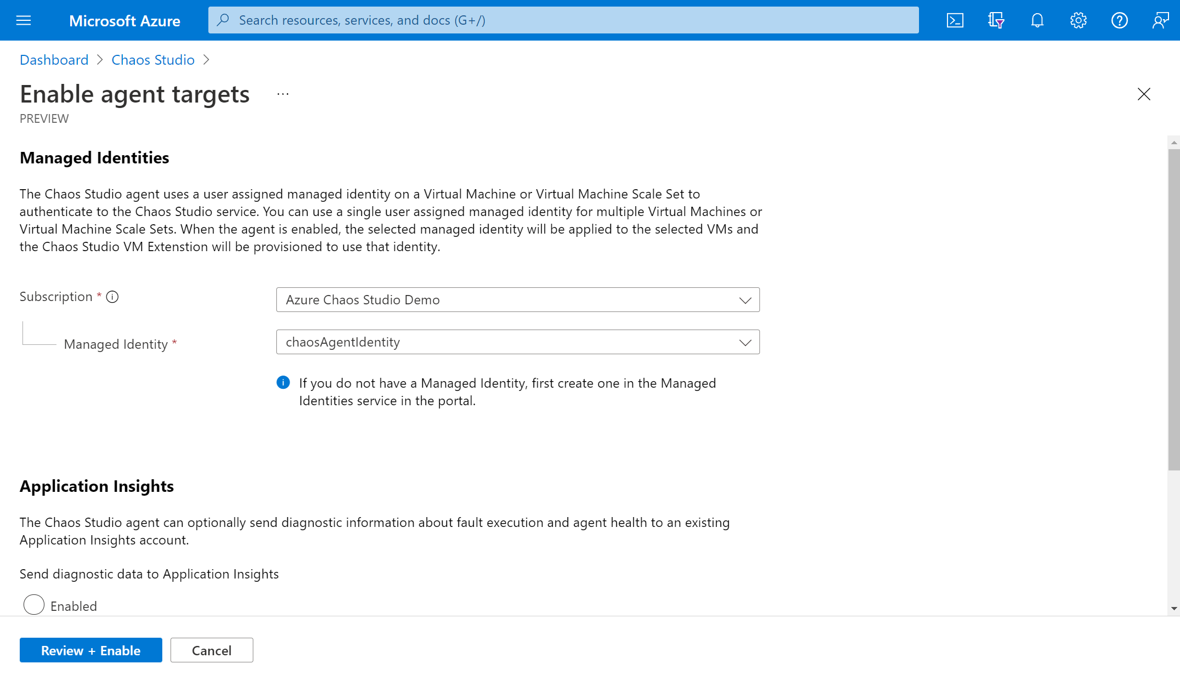Open Azure Cloud Shell terminal icon
The image size is (1180, 675).
click(x=955, y=20)
